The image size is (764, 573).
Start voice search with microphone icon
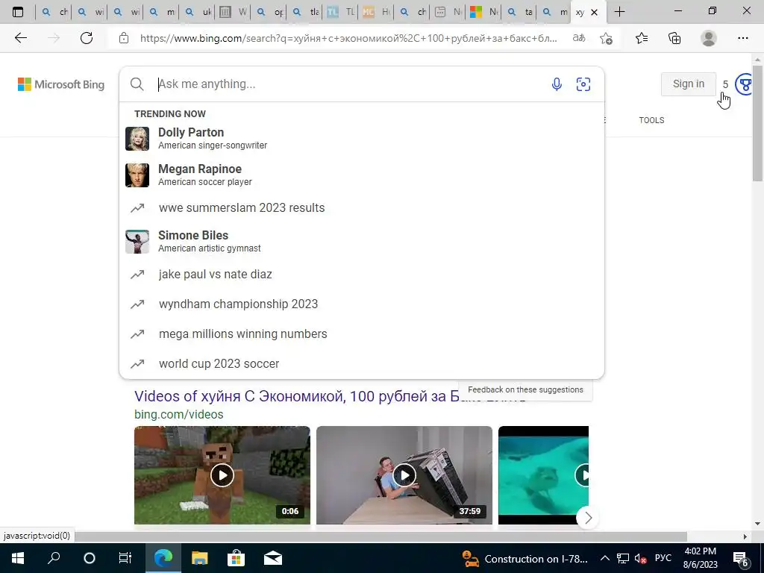pos(557,84)
